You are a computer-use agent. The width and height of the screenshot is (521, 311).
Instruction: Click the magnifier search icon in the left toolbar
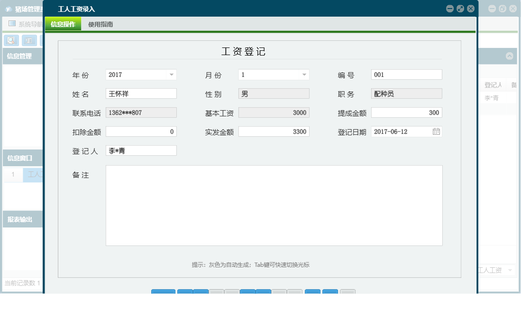click(11, 40)
